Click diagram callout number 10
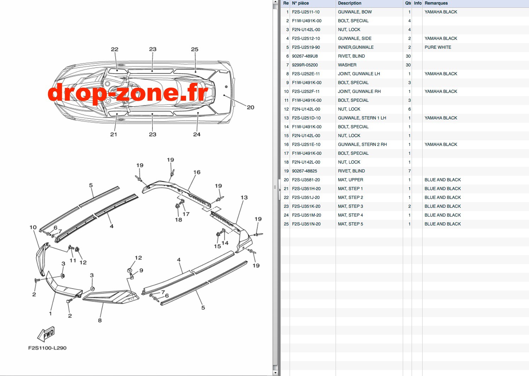This screenshot has width=529, height=376. tap(33, 227)
